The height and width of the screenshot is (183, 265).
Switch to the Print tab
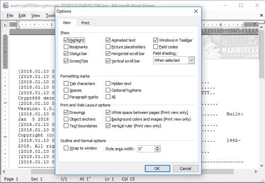85,23
